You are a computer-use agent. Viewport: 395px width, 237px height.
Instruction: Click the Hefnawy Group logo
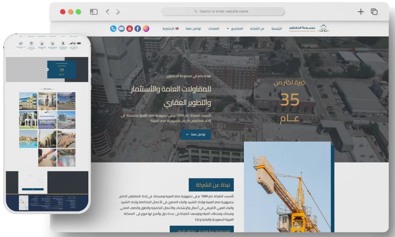(x=309, y=28)
